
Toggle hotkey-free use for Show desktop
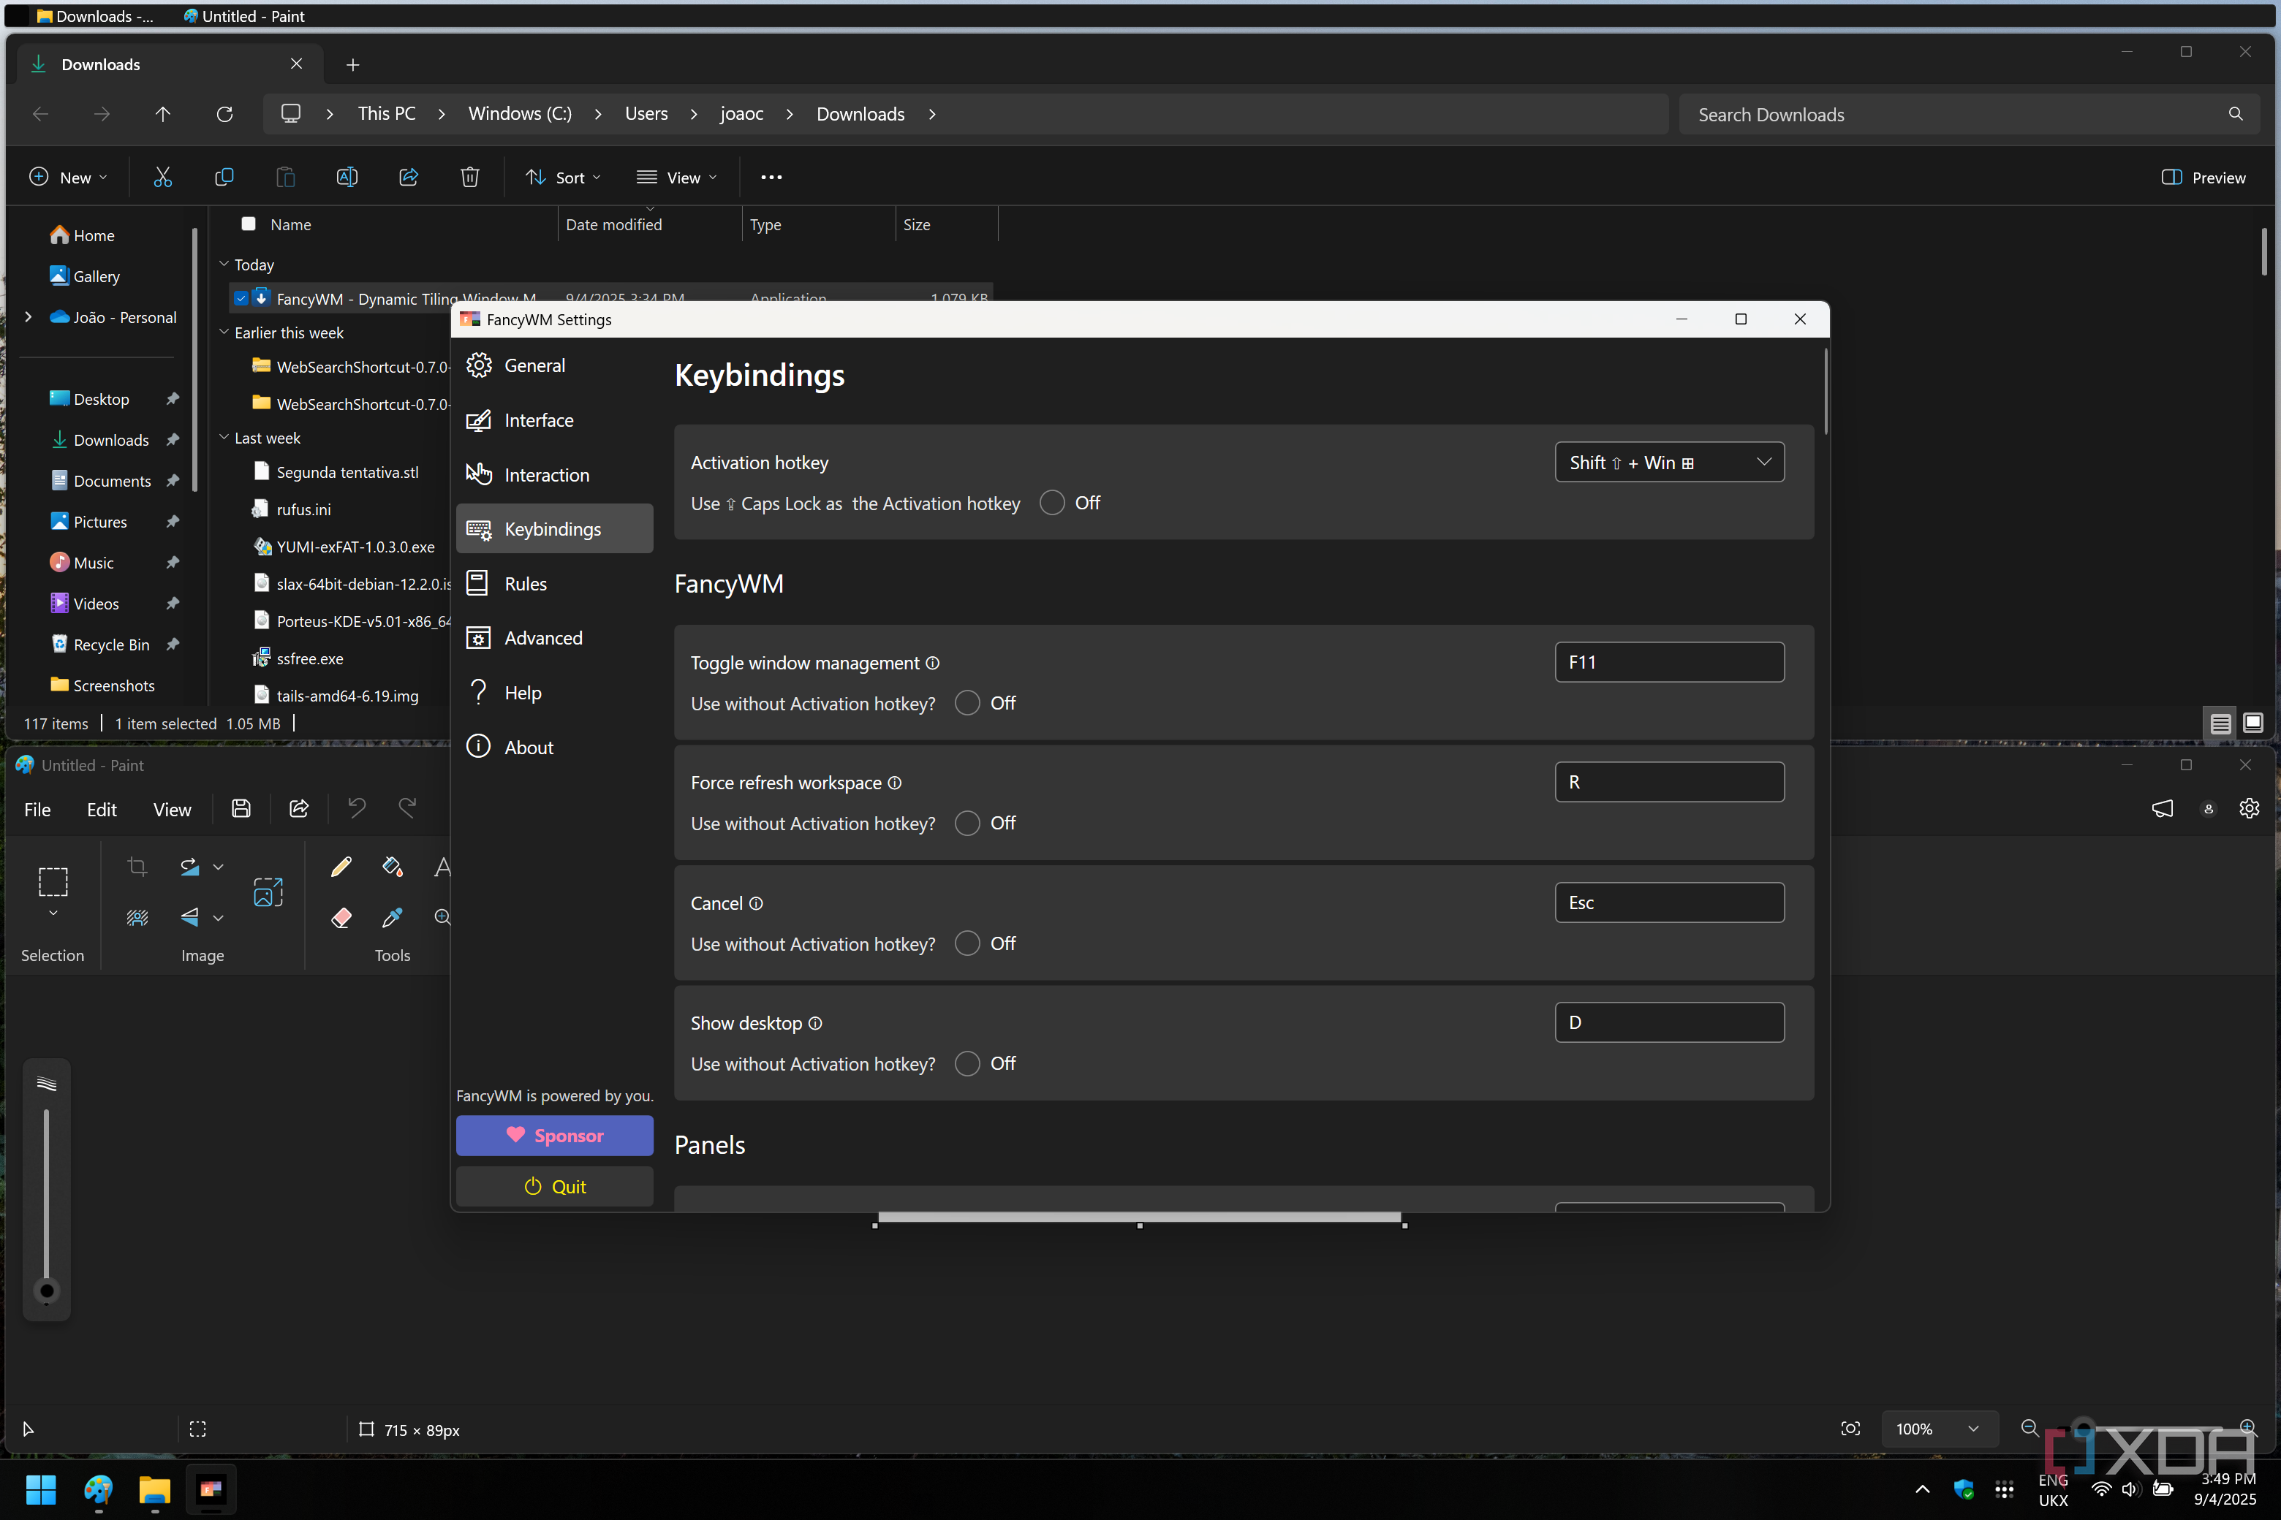click(x=968, y=1063)
